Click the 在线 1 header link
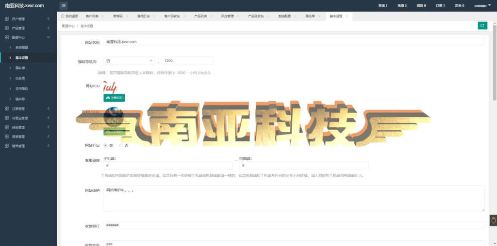 383,6
